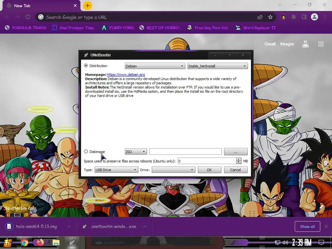Click the Search Labs flask icon

coord(305,44)
